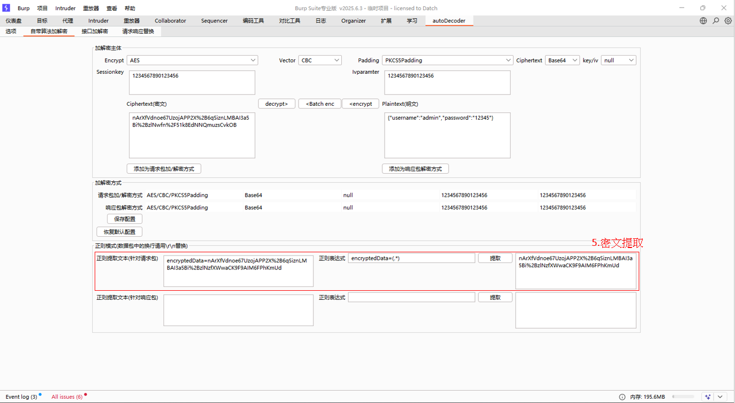Focus the response regex expression field

411,297
